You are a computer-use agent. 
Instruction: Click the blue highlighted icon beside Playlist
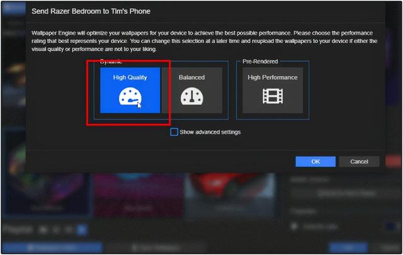(x=82, y=230)
